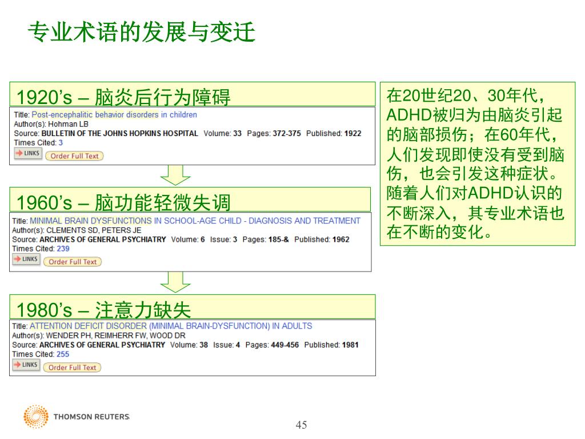The height and width of the screenshot is (439, 585).
Task: Open times cited count 3
Action: point(61,142)
